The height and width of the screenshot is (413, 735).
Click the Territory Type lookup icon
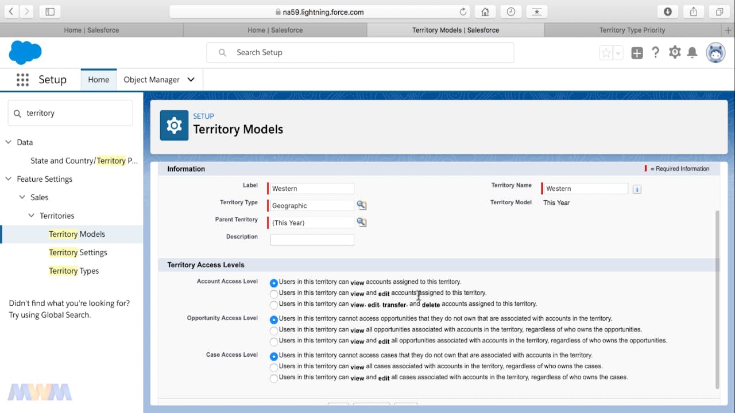362,205
